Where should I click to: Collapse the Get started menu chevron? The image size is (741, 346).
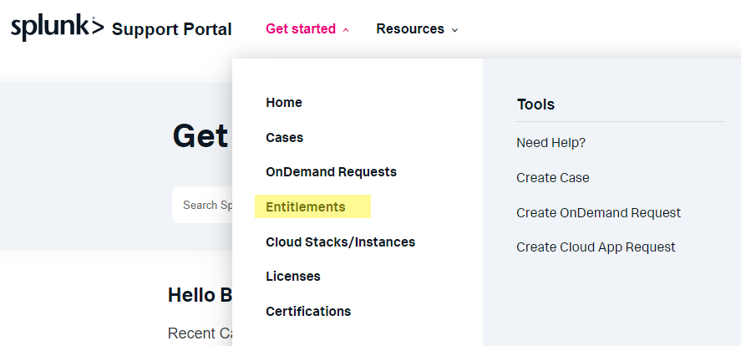(x=346, y=30)
